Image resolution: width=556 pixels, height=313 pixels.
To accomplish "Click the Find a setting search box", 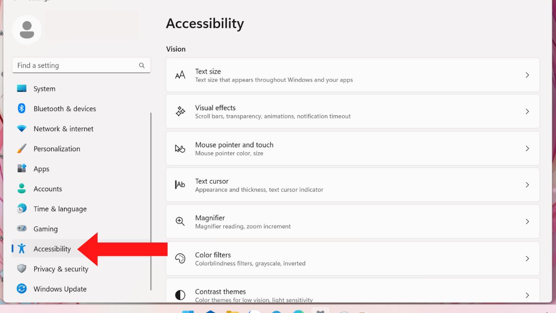I will (82, 65).
